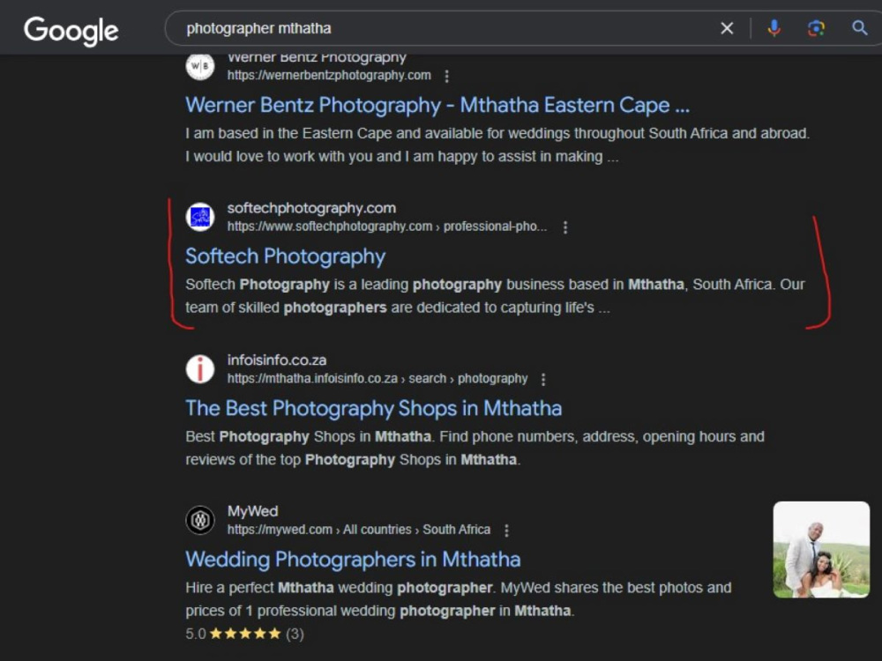Viewport: 882px width, 661px height.
Task: Click the magnifier search button
Action: [859, 27]
